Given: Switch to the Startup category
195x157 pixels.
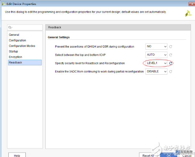Looking at the screenshot, I should coord(13,52).
